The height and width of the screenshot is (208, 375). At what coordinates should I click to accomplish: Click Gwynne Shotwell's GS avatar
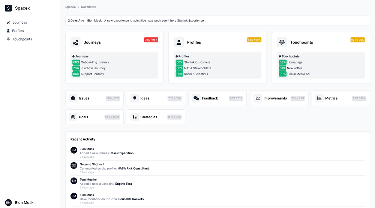(x=74, y=166)
